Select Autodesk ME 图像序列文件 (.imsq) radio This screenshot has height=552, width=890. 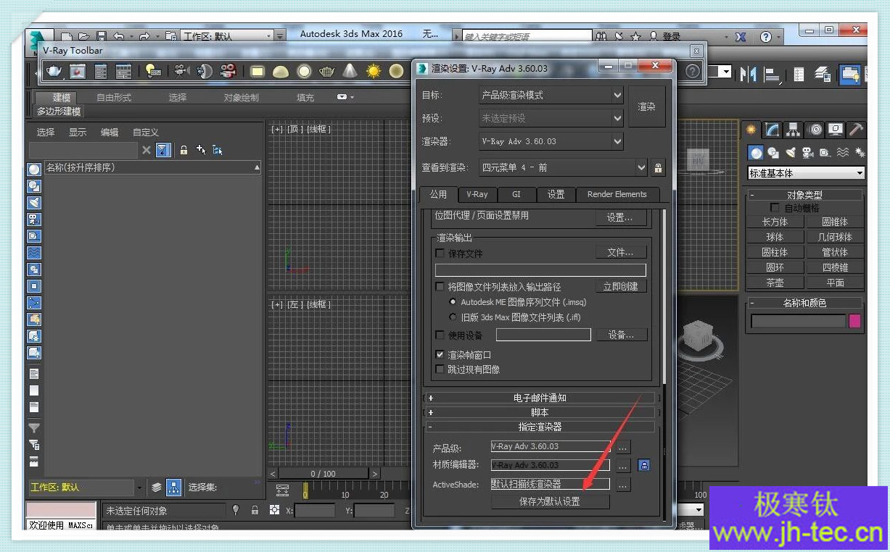(453, 302)
